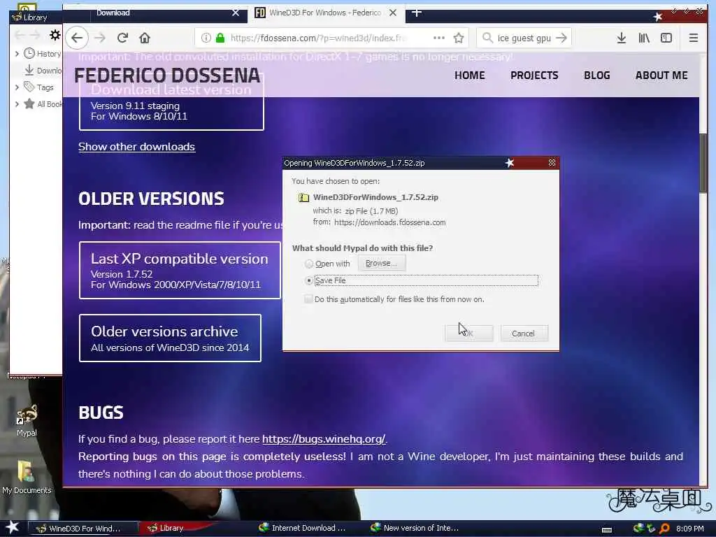Close the WineD3D For Windows tab

(x=393, y=13)
